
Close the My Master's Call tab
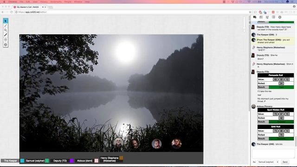click(45, 7)
